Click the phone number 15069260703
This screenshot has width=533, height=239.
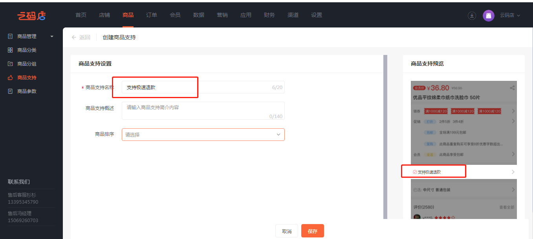tap(23, 221)
